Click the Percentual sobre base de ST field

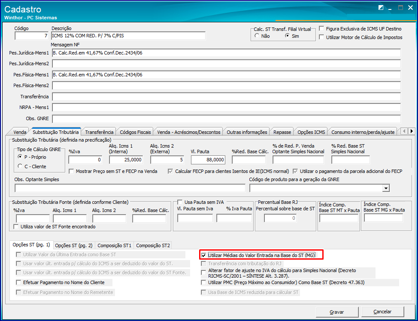(280, 218)
